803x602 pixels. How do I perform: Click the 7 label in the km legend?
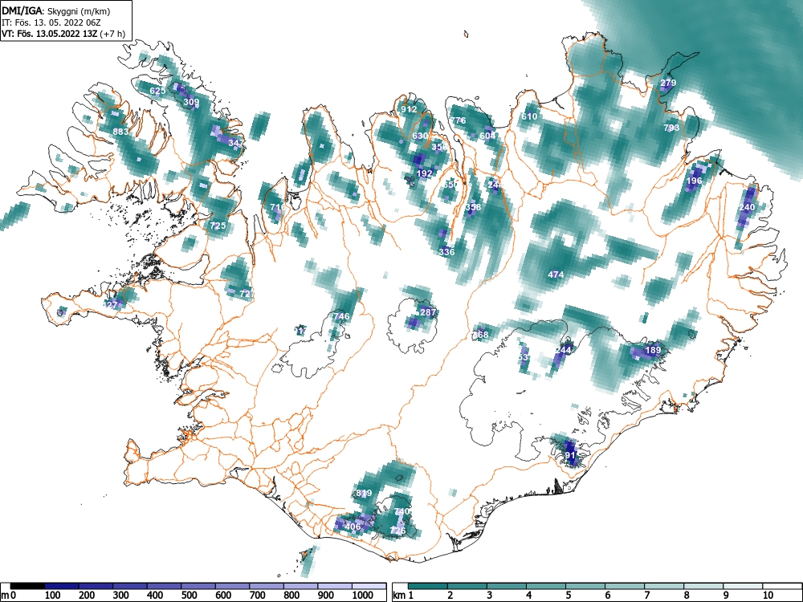click(x=646, y=595)
